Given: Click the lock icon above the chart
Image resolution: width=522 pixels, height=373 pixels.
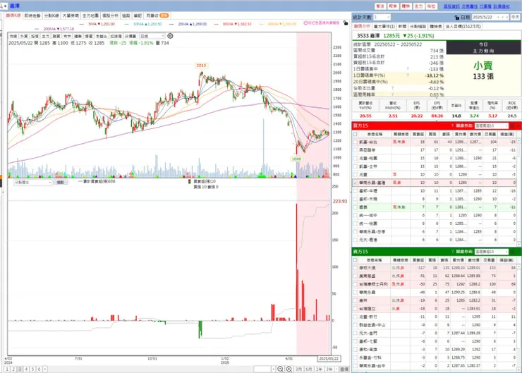Looking at the screenshot, I should 346,23.
